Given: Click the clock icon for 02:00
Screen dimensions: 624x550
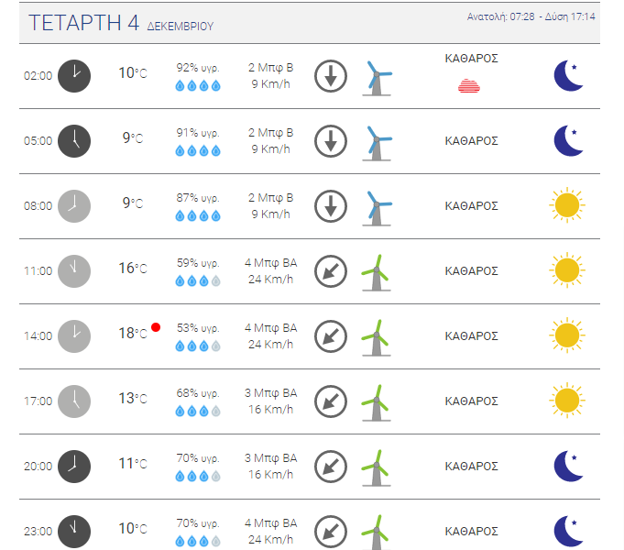Looking at the screenshot, I should tap(74, 76).
